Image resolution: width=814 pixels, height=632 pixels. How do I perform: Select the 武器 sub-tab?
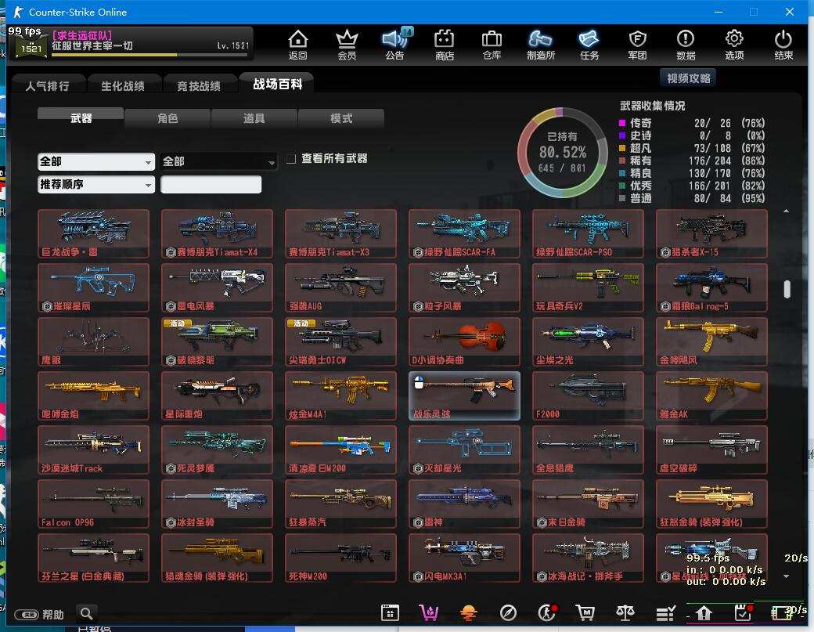click(x=81, y=117)
